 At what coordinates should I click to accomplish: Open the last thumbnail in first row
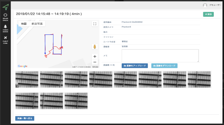[x=199, y=80]
